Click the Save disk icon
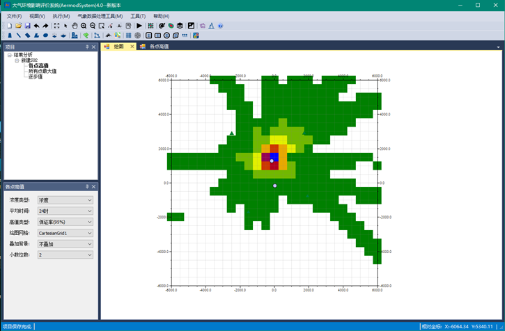The height and width of the screenshot is (331, 505). [27, 26]
